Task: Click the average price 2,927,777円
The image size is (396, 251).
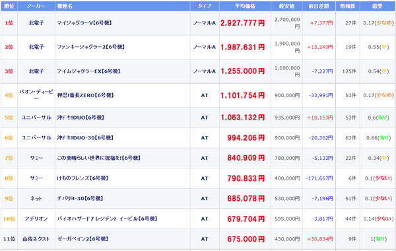Action: click(x=243, y=23)
